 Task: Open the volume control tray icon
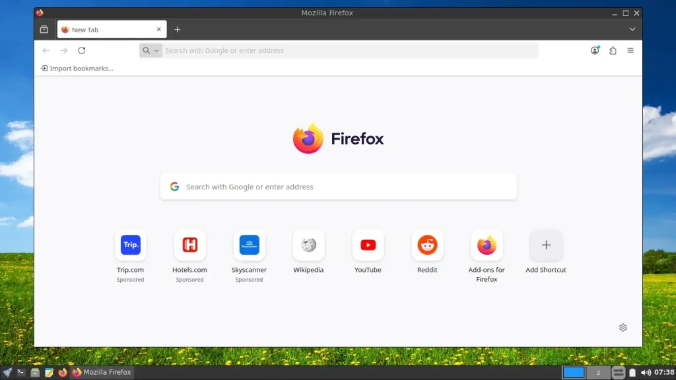click(x=646, y=372)
